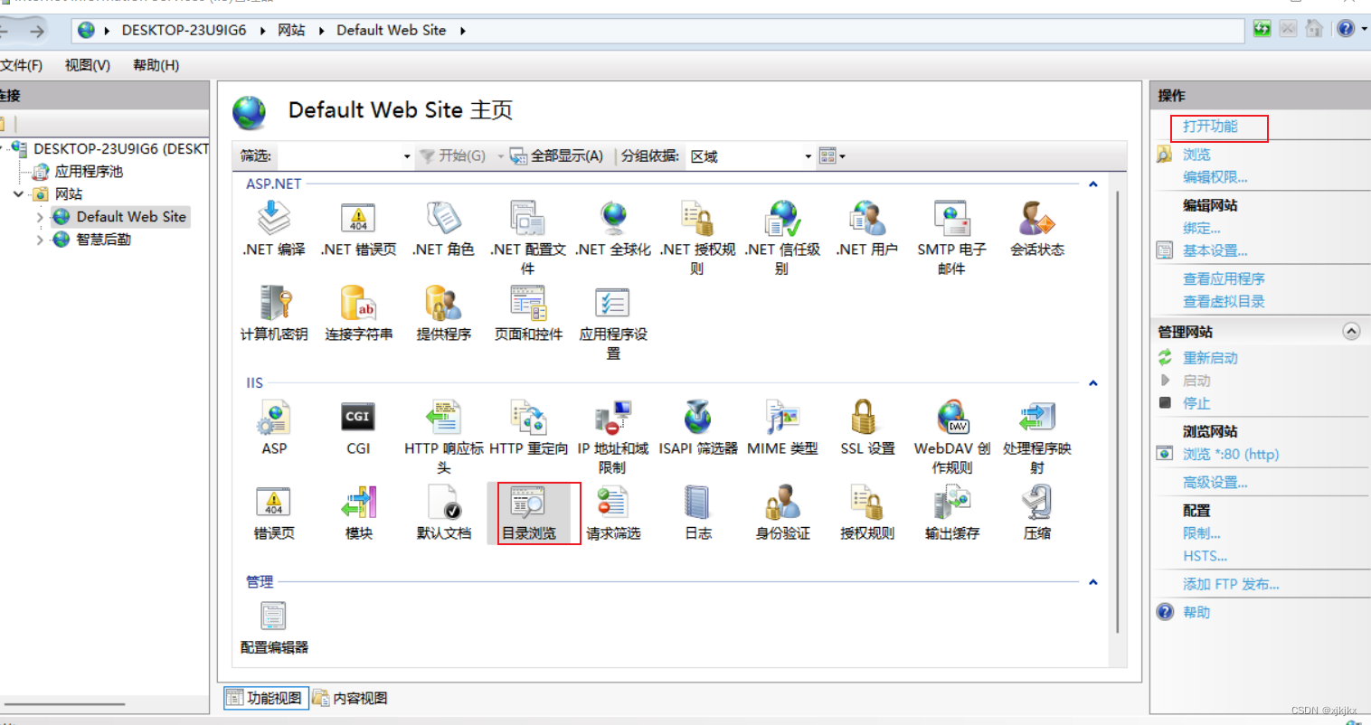Select the WebDAV 创作规则 icon

coord(953,418)
